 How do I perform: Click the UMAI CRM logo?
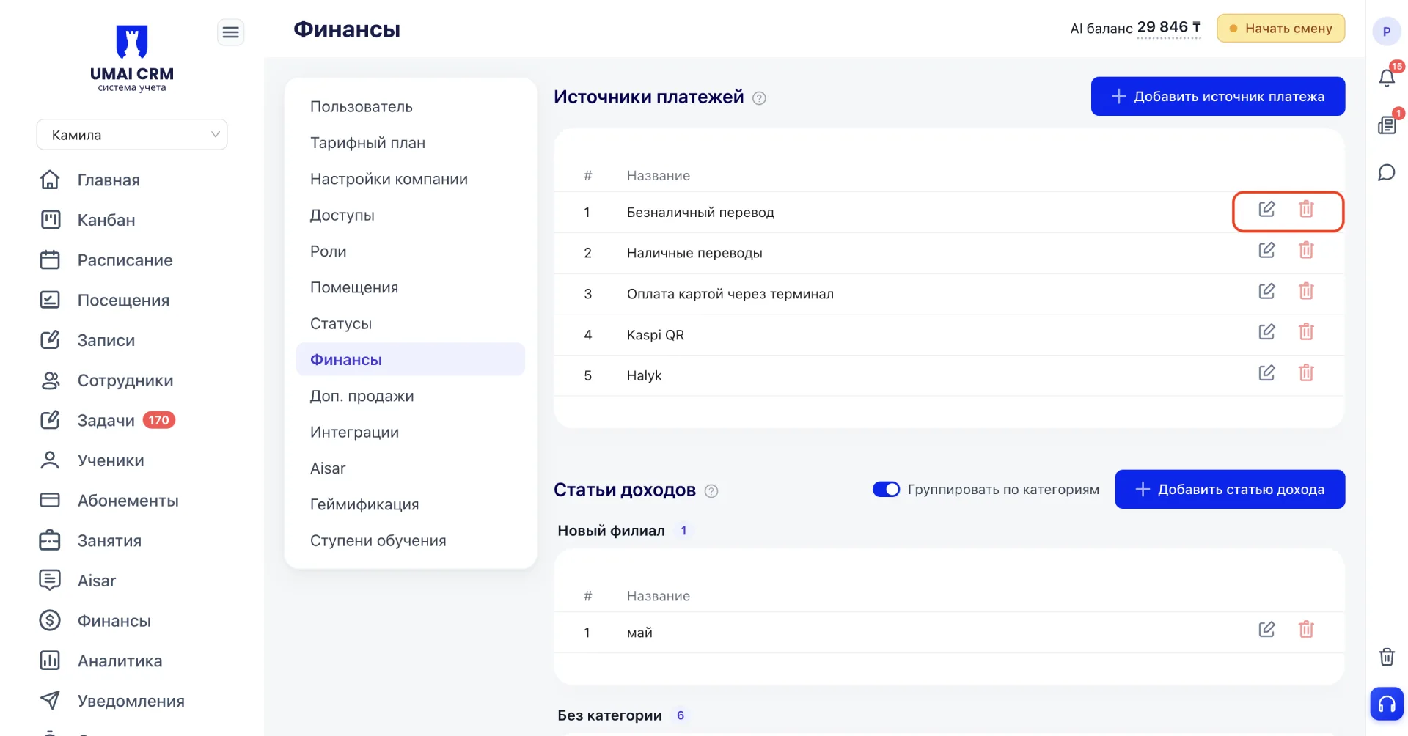(132, 59)
